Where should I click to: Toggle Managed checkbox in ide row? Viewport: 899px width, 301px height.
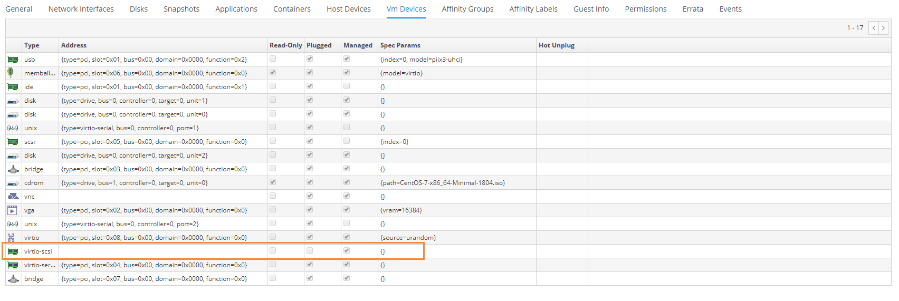347,86
